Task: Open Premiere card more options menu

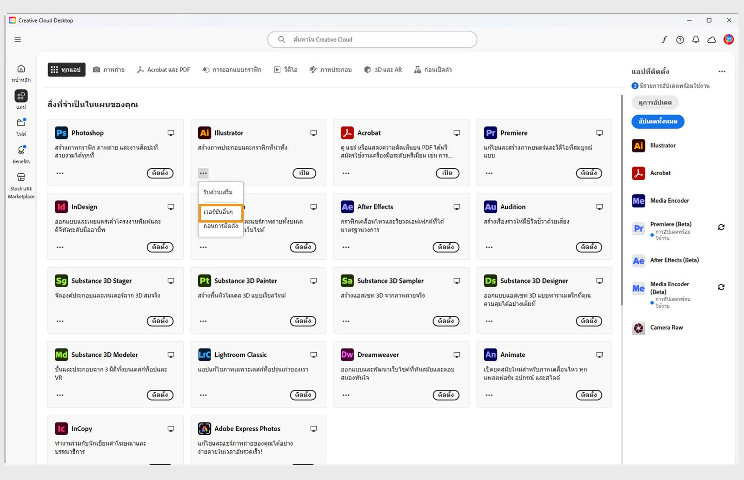Action: (x=489, y=173)
